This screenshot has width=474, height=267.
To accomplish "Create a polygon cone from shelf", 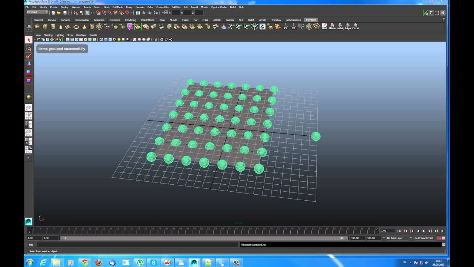I will [x=60, y=27].
